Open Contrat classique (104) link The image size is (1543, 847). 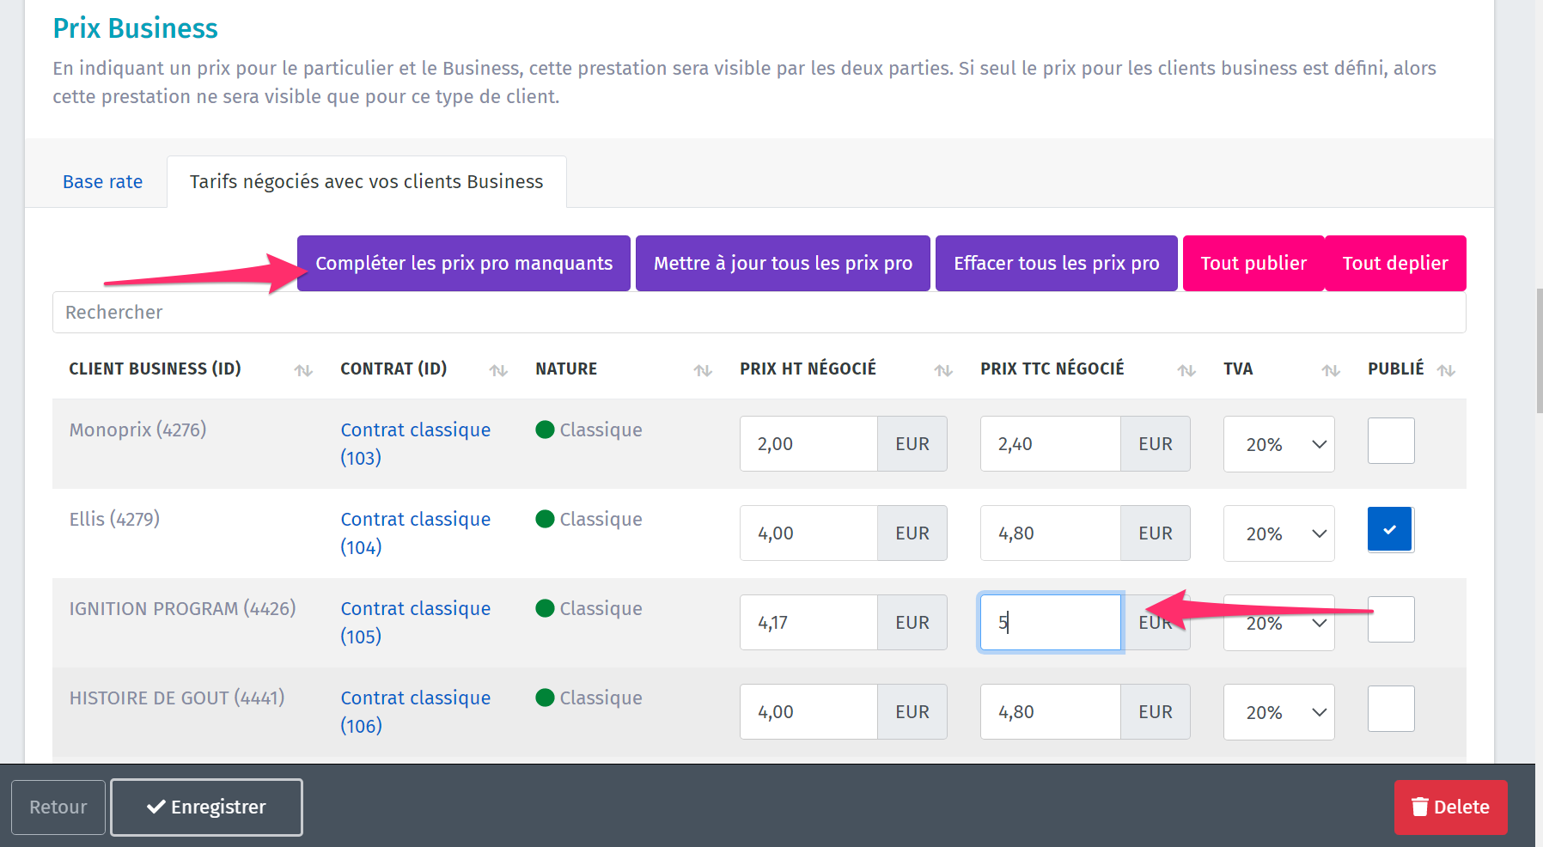click(x=415, y=533)
